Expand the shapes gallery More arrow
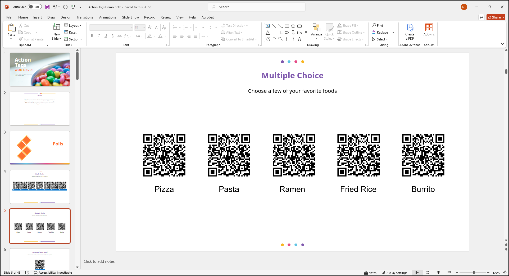 pos(306,33)
